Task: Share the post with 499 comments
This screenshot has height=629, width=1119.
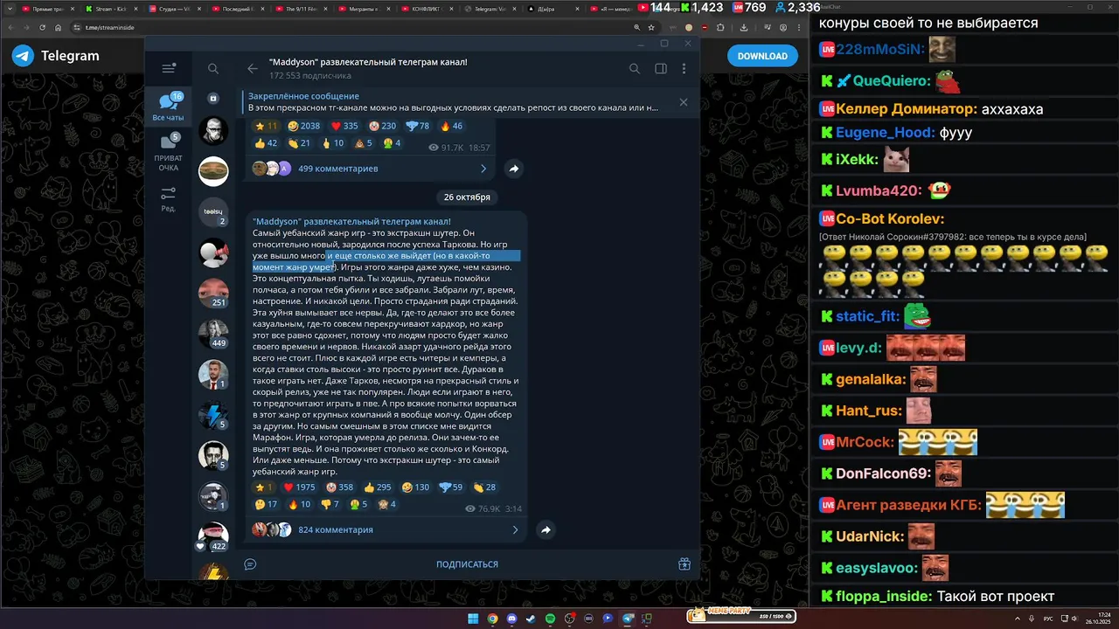Action: coord(514,169)
